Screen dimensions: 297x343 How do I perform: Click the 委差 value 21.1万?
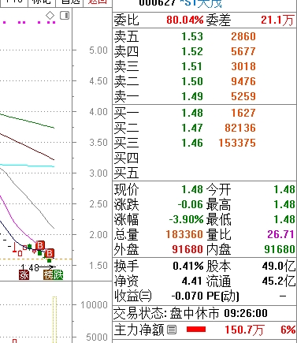(x=277, y=20)
